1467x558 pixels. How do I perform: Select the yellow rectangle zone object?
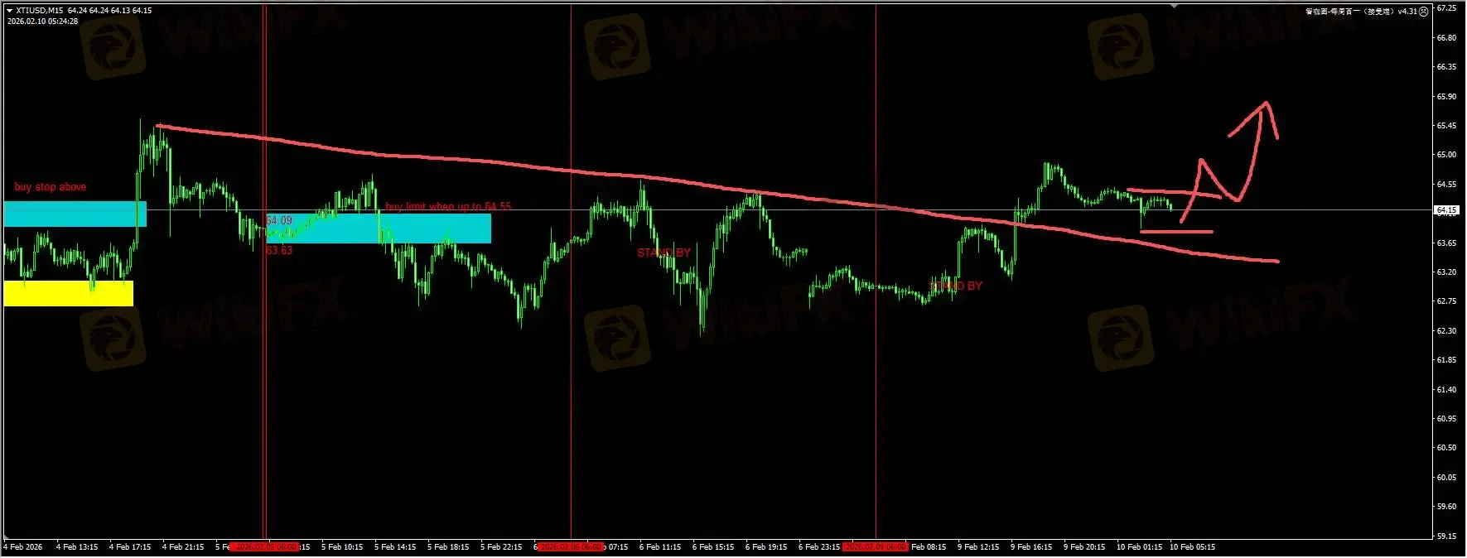click(x=69, y=293)
